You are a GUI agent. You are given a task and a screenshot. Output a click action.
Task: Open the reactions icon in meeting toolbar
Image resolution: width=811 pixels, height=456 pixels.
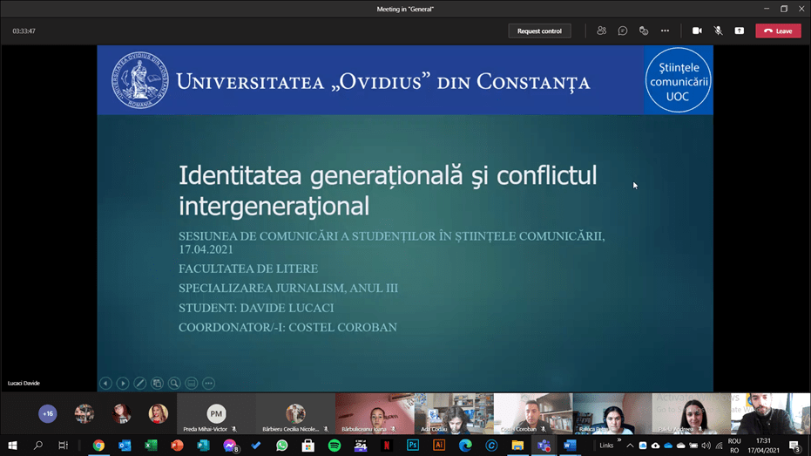pos(644,31)
